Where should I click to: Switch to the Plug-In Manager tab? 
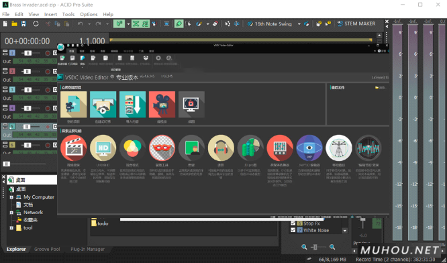[x=87, y=249]
